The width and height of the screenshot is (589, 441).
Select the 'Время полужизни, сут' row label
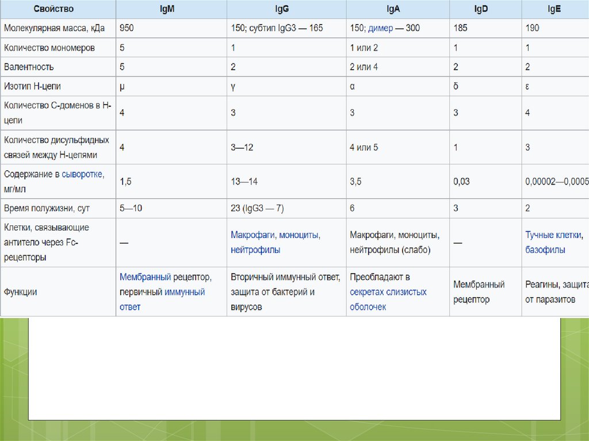coord(47,209)
